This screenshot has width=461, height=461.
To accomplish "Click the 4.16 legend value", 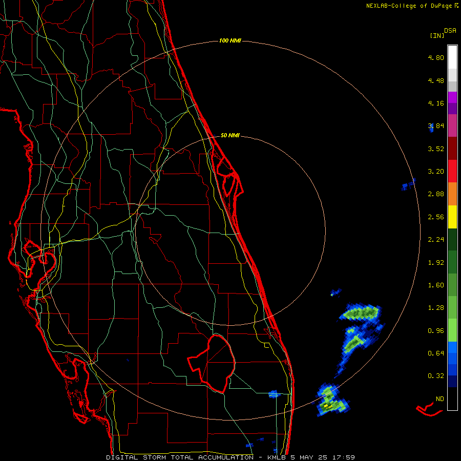I will [x=436, y=103].
